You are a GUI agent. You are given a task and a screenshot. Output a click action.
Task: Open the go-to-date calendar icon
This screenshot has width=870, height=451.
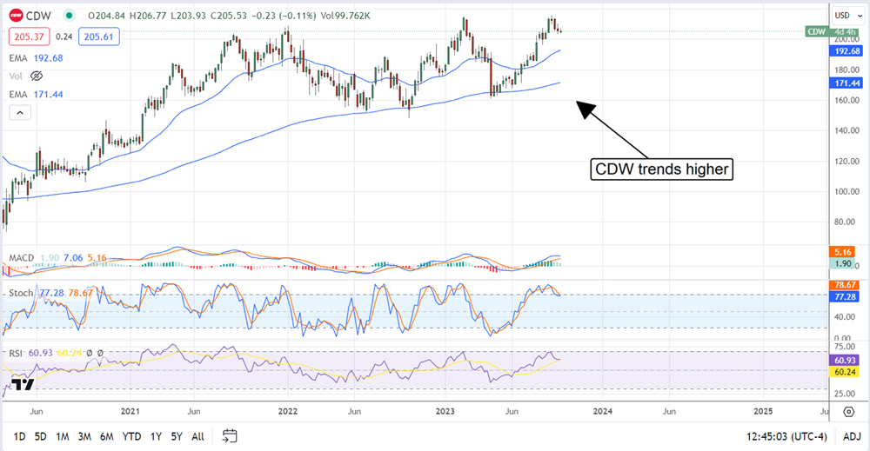coord(229,436)
